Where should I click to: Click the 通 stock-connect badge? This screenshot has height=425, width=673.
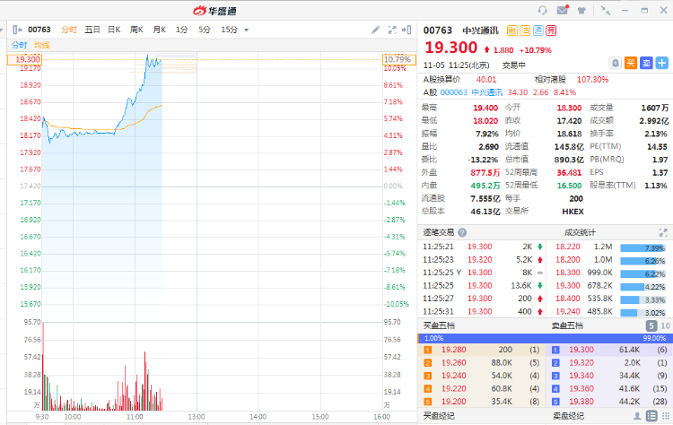[538, 30]
